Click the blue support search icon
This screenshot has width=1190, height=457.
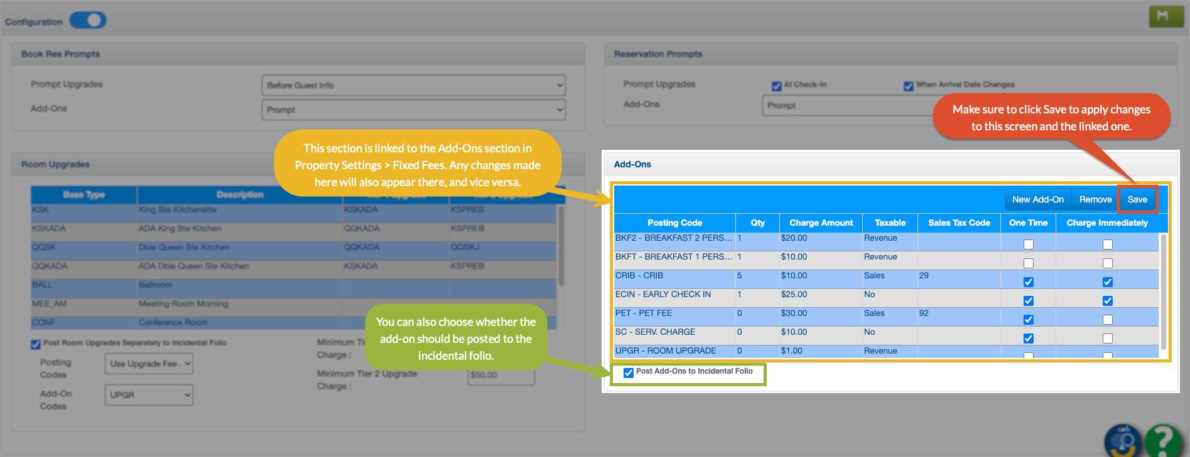[x=1123, y=441]
